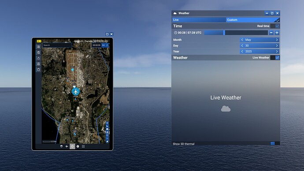304x171 pixels.
Task: Close the Weather panel
Action: tap(277, 13)
